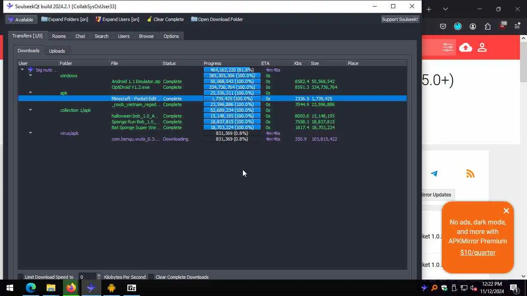
Task: Select halloween bob_1.0 file row
Action: point(212,116)
